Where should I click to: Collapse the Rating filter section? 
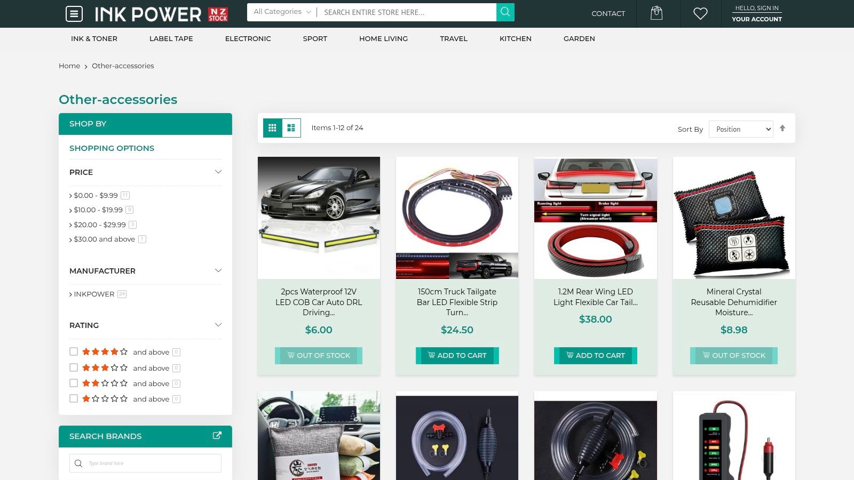pos(218,325)
